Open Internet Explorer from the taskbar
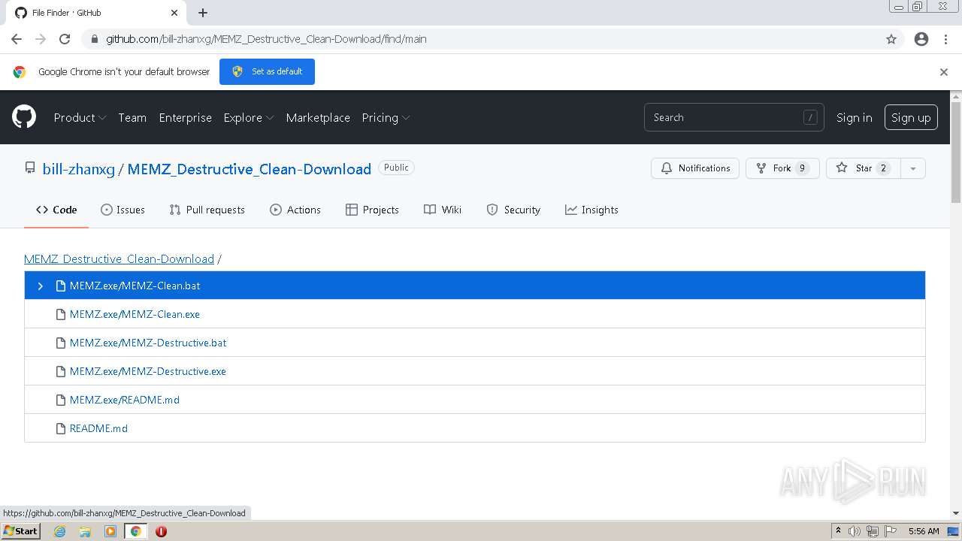Screen dimensions: 962x541 (x=60, y=531)
